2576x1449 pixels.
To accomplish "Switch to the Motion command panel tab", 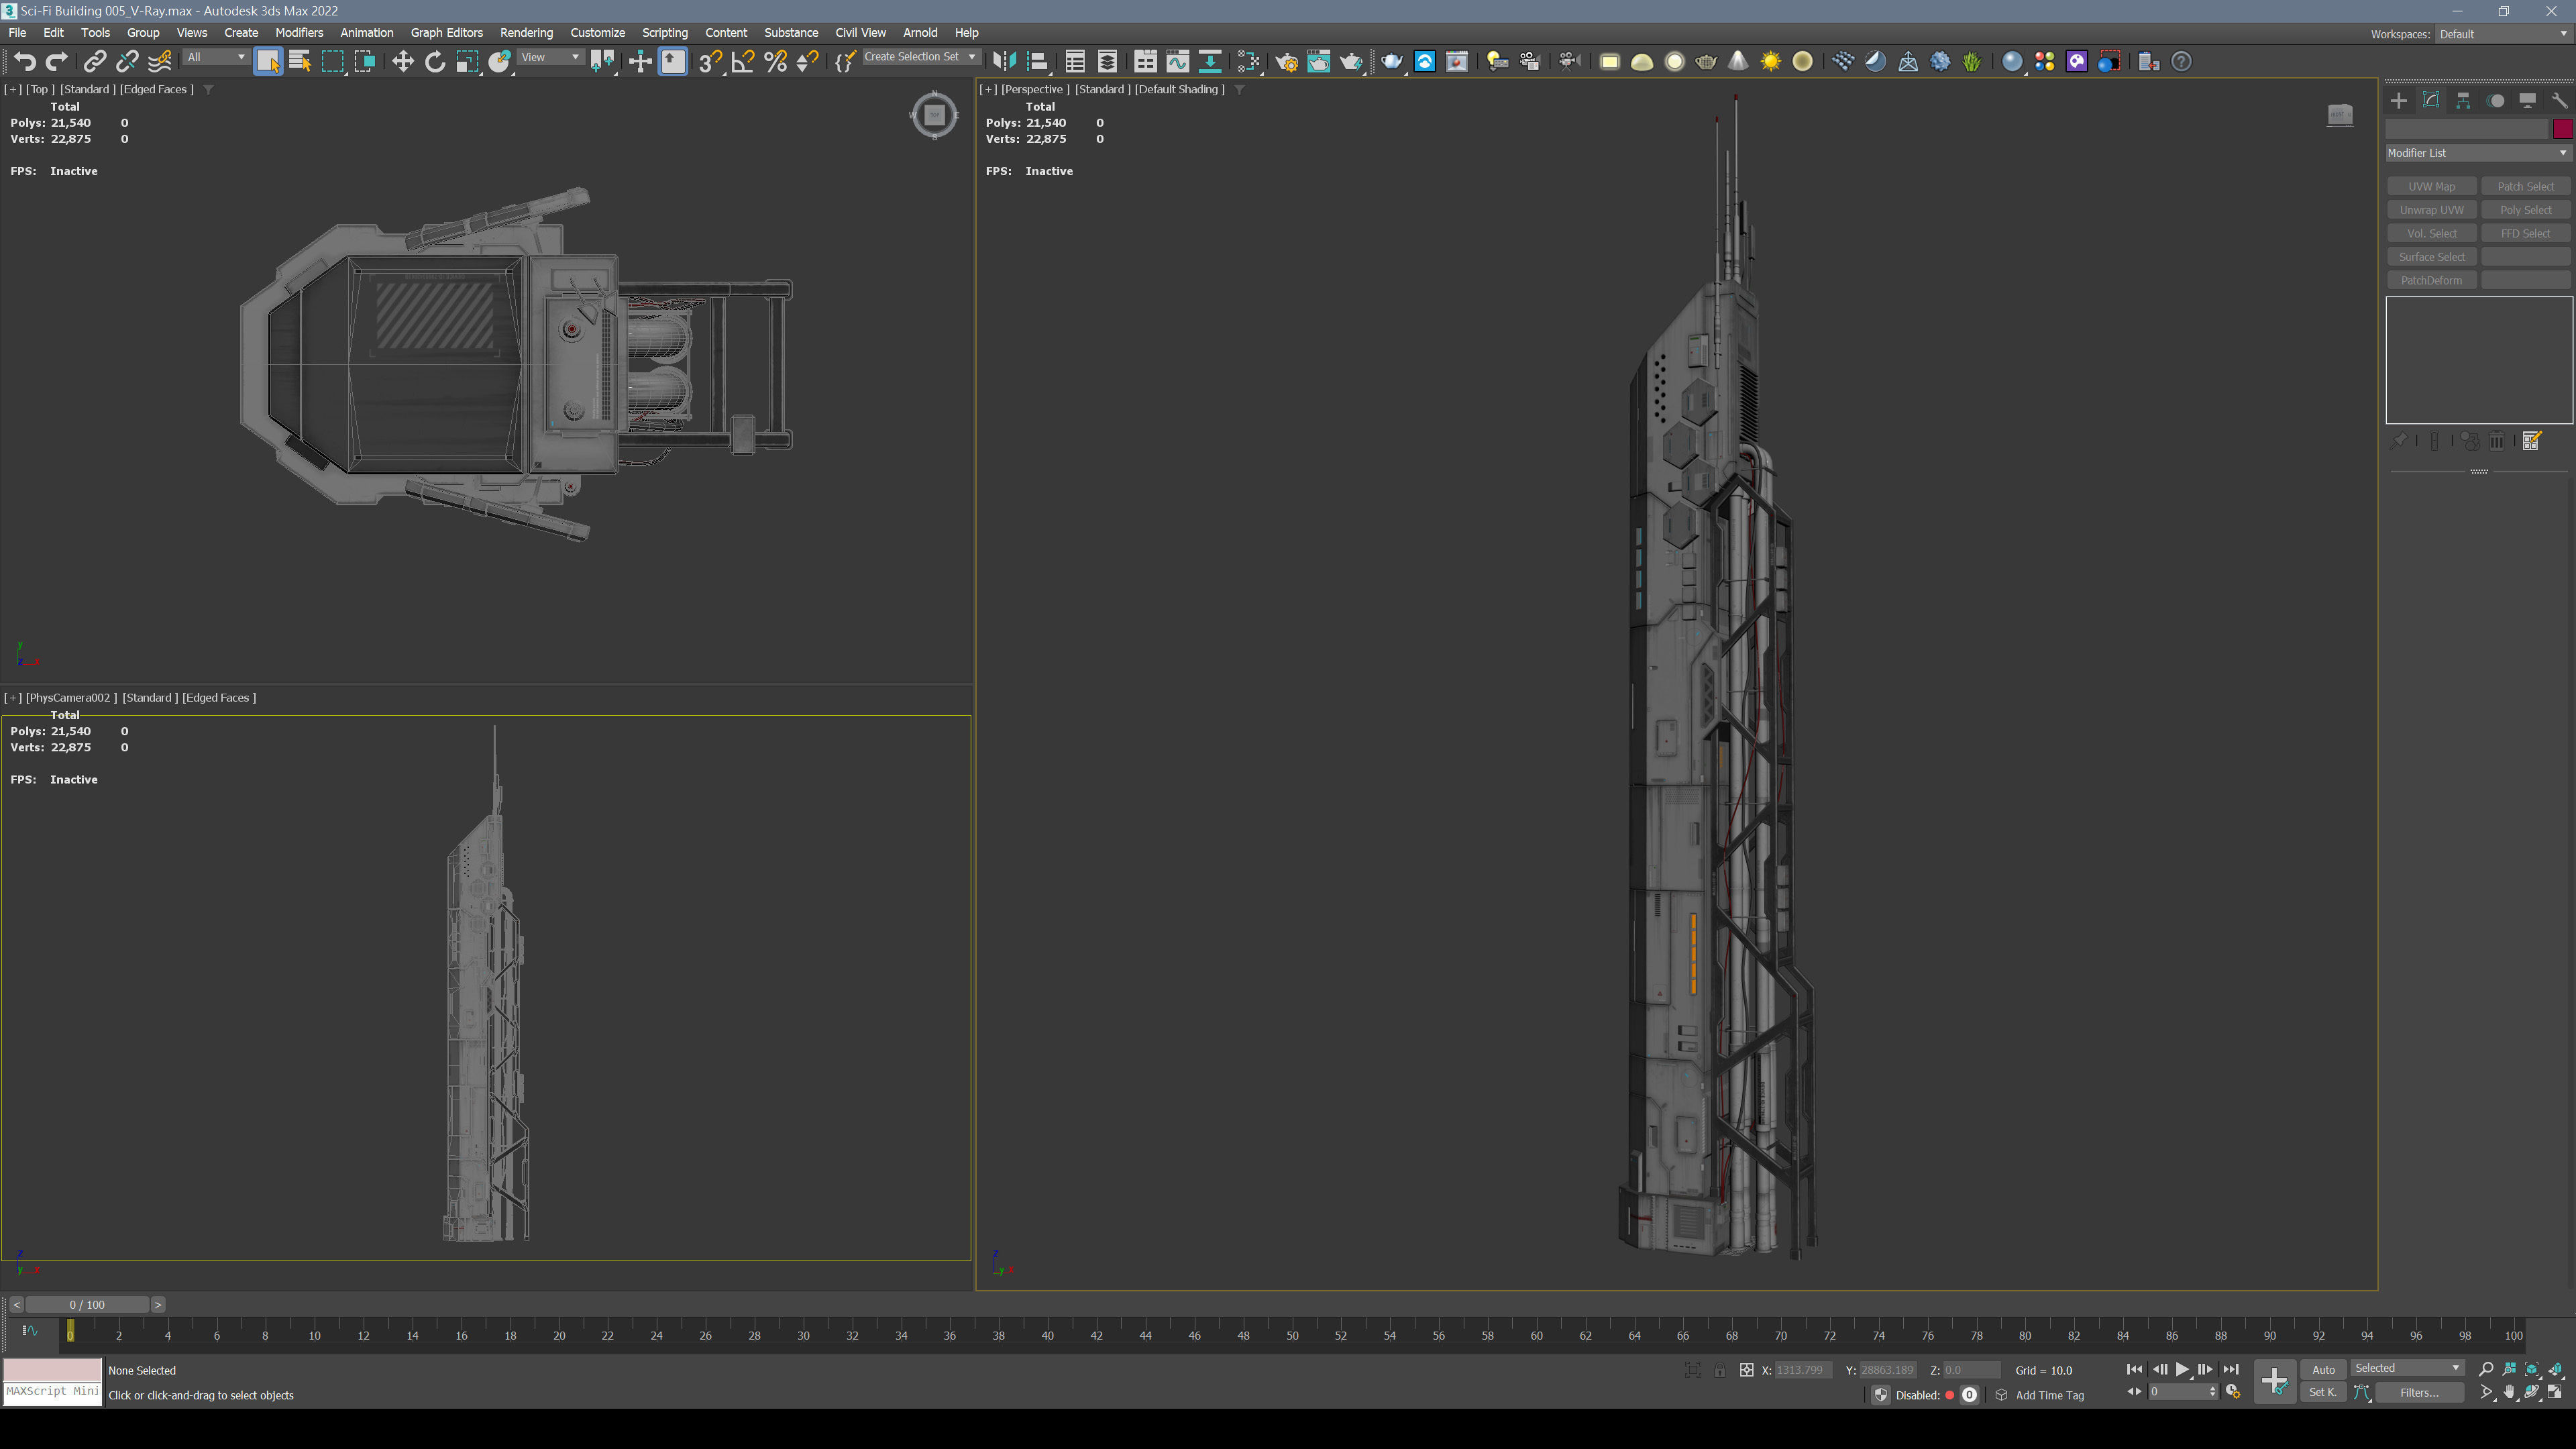I will [2495, 100].
